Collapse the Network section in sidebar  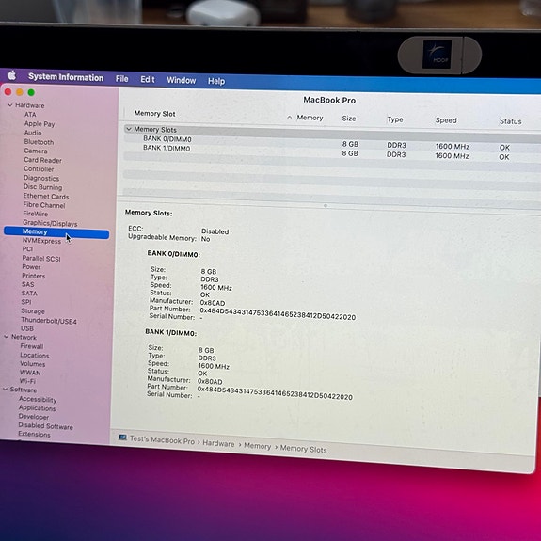[7, 337]
